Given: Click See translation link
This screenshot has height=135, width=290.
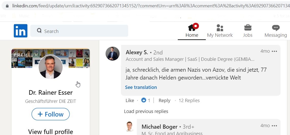Looking at the screenshot, I should (x=141, y=87).
